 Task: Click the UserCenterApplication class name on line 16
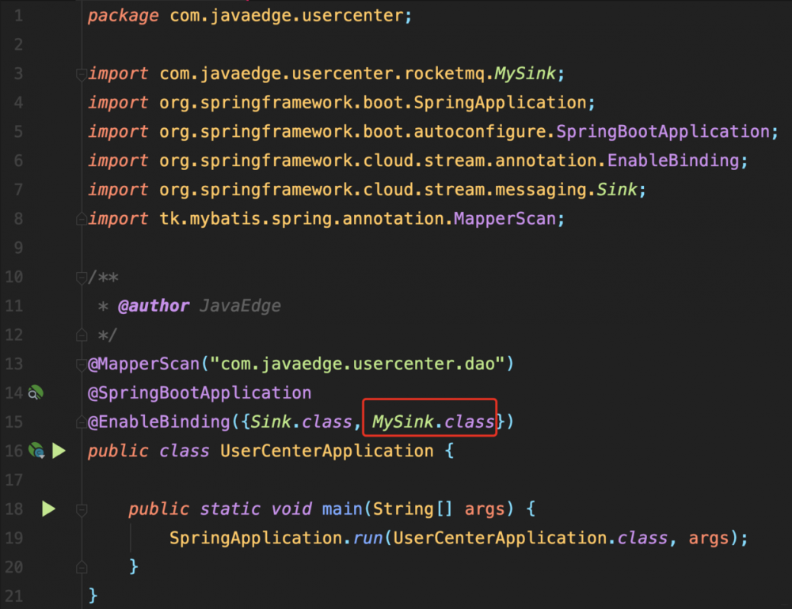327,451
